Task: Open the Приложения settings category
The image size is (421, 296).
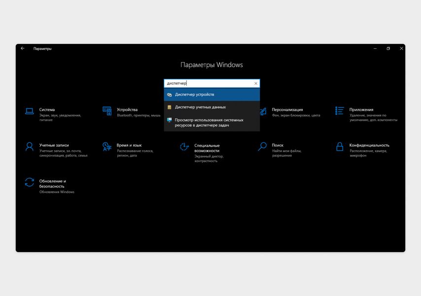Action: click(x=361, y=109)
